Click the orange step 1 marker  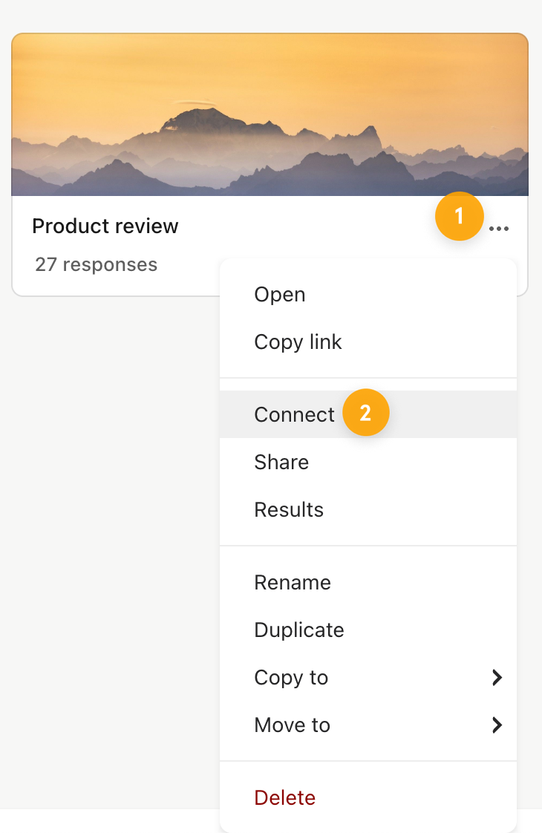[459, 216]
